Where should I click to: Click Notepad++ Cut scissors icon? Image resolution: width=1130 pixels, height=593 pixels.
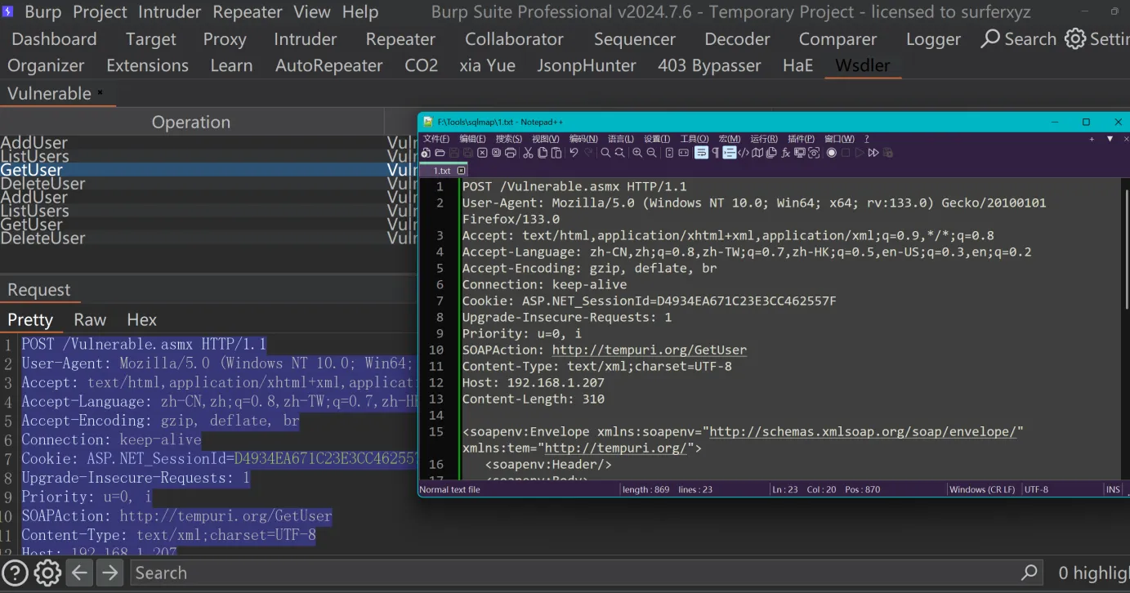click(x=528, y=153)
